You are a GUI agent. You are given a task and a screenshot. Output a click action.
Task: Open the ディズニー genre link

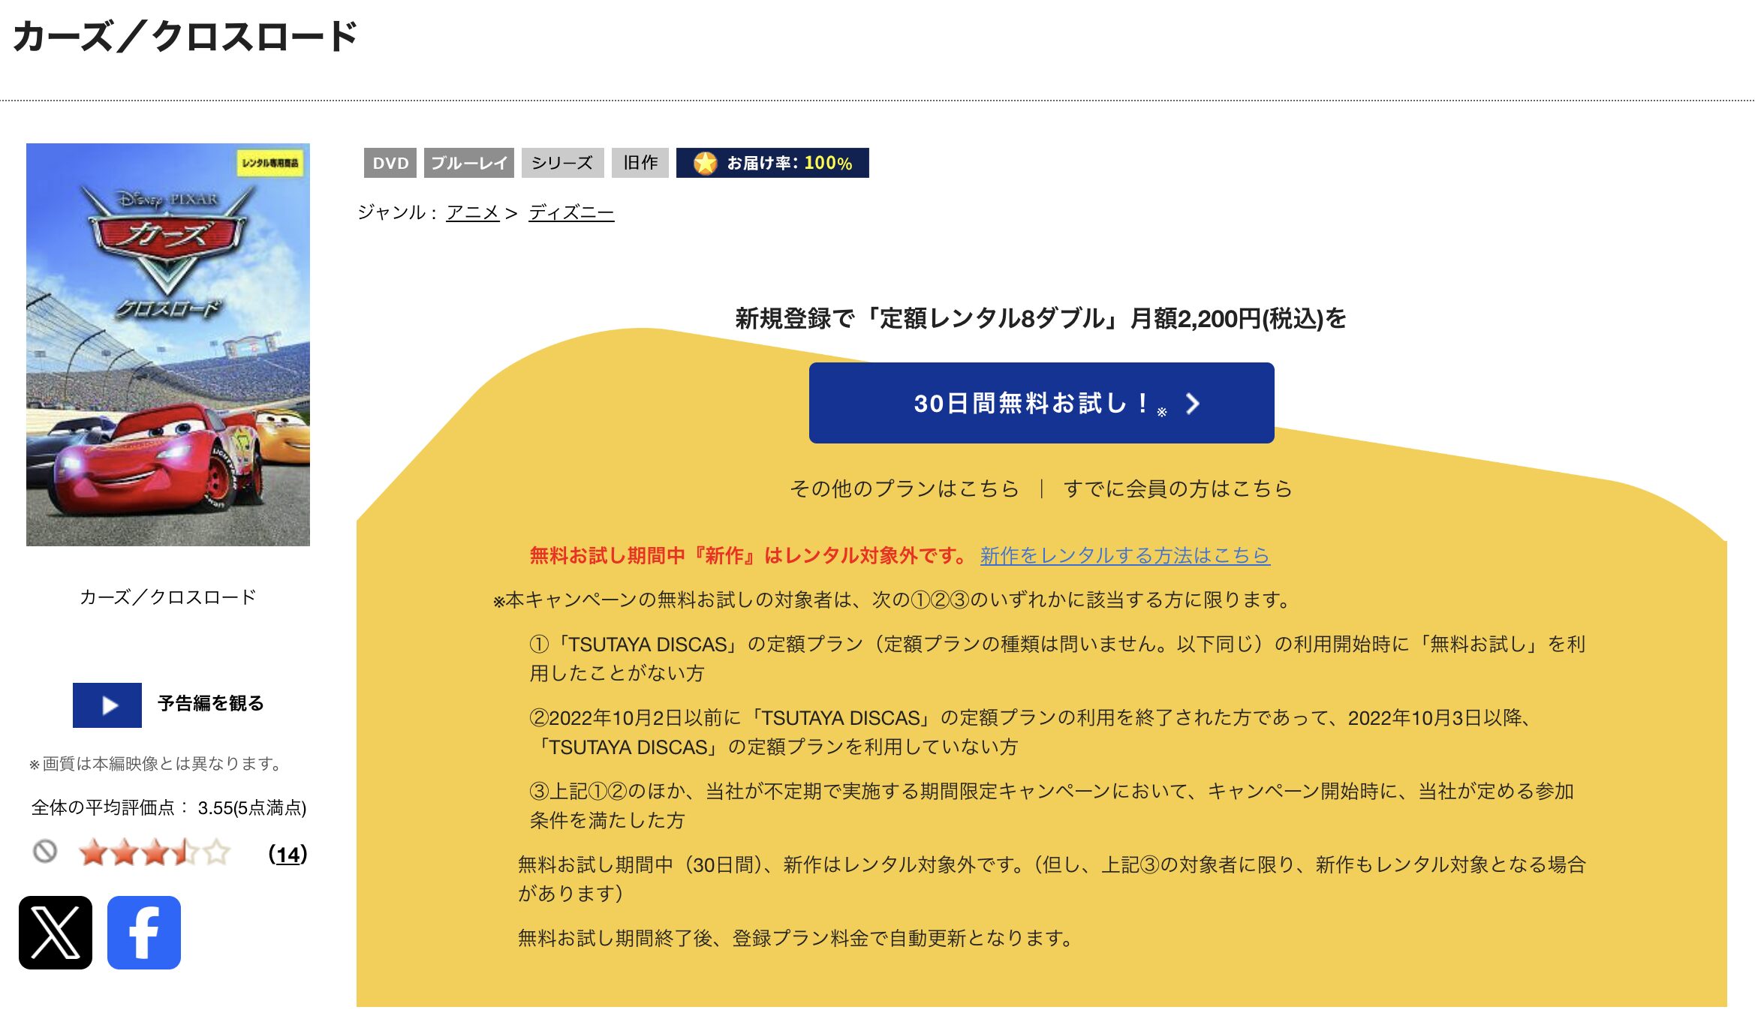point(571,213)
